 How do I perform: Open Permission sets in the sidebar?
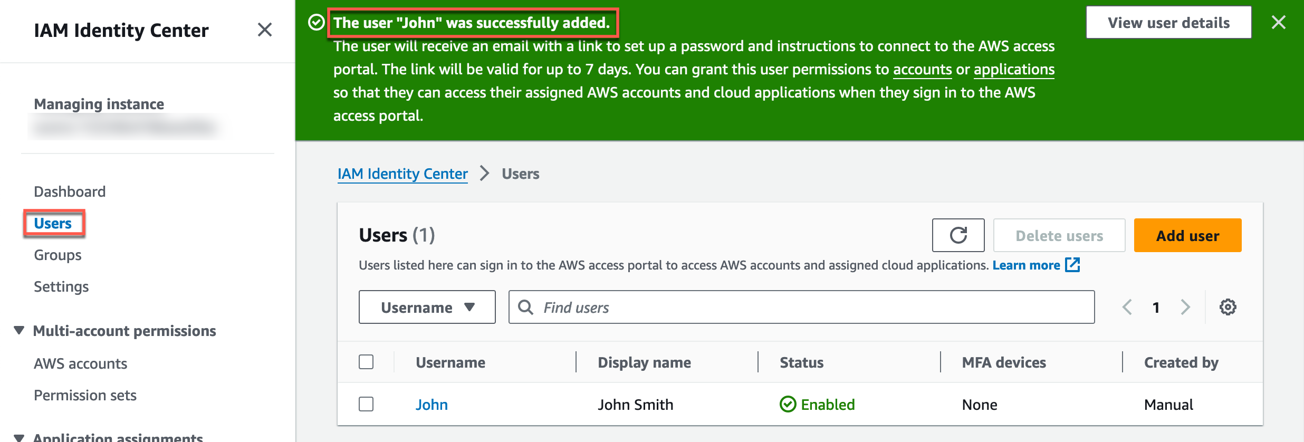click(x=85, y=395)
